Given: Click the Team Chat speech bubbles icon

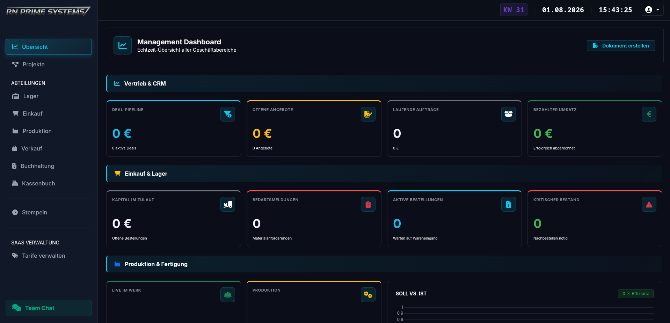Looking at the screenshot, I should tap(17, 308).
